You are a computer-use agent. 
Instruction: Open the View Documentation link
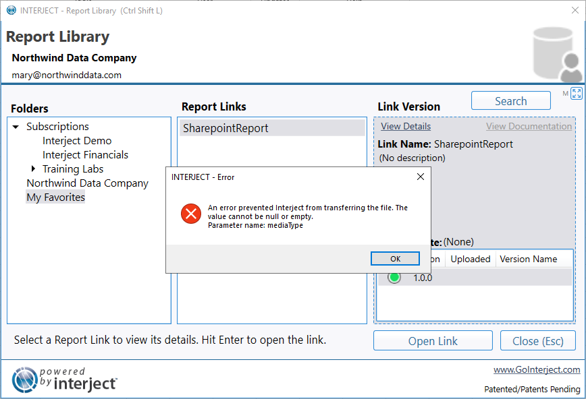point(529,126)
